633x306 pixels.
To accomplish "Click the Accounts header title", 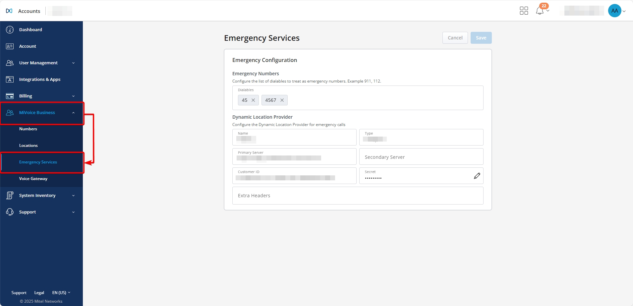I will pyautogui.click(x=29, y=11).
